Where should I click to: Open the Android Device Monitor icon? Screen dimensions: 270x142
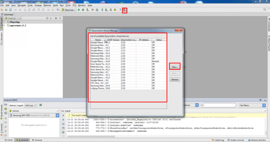click(x=115, y=10)
